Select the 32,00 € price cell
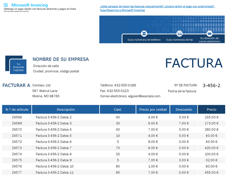The image size is (227, 175). click(x=212, y=160)
